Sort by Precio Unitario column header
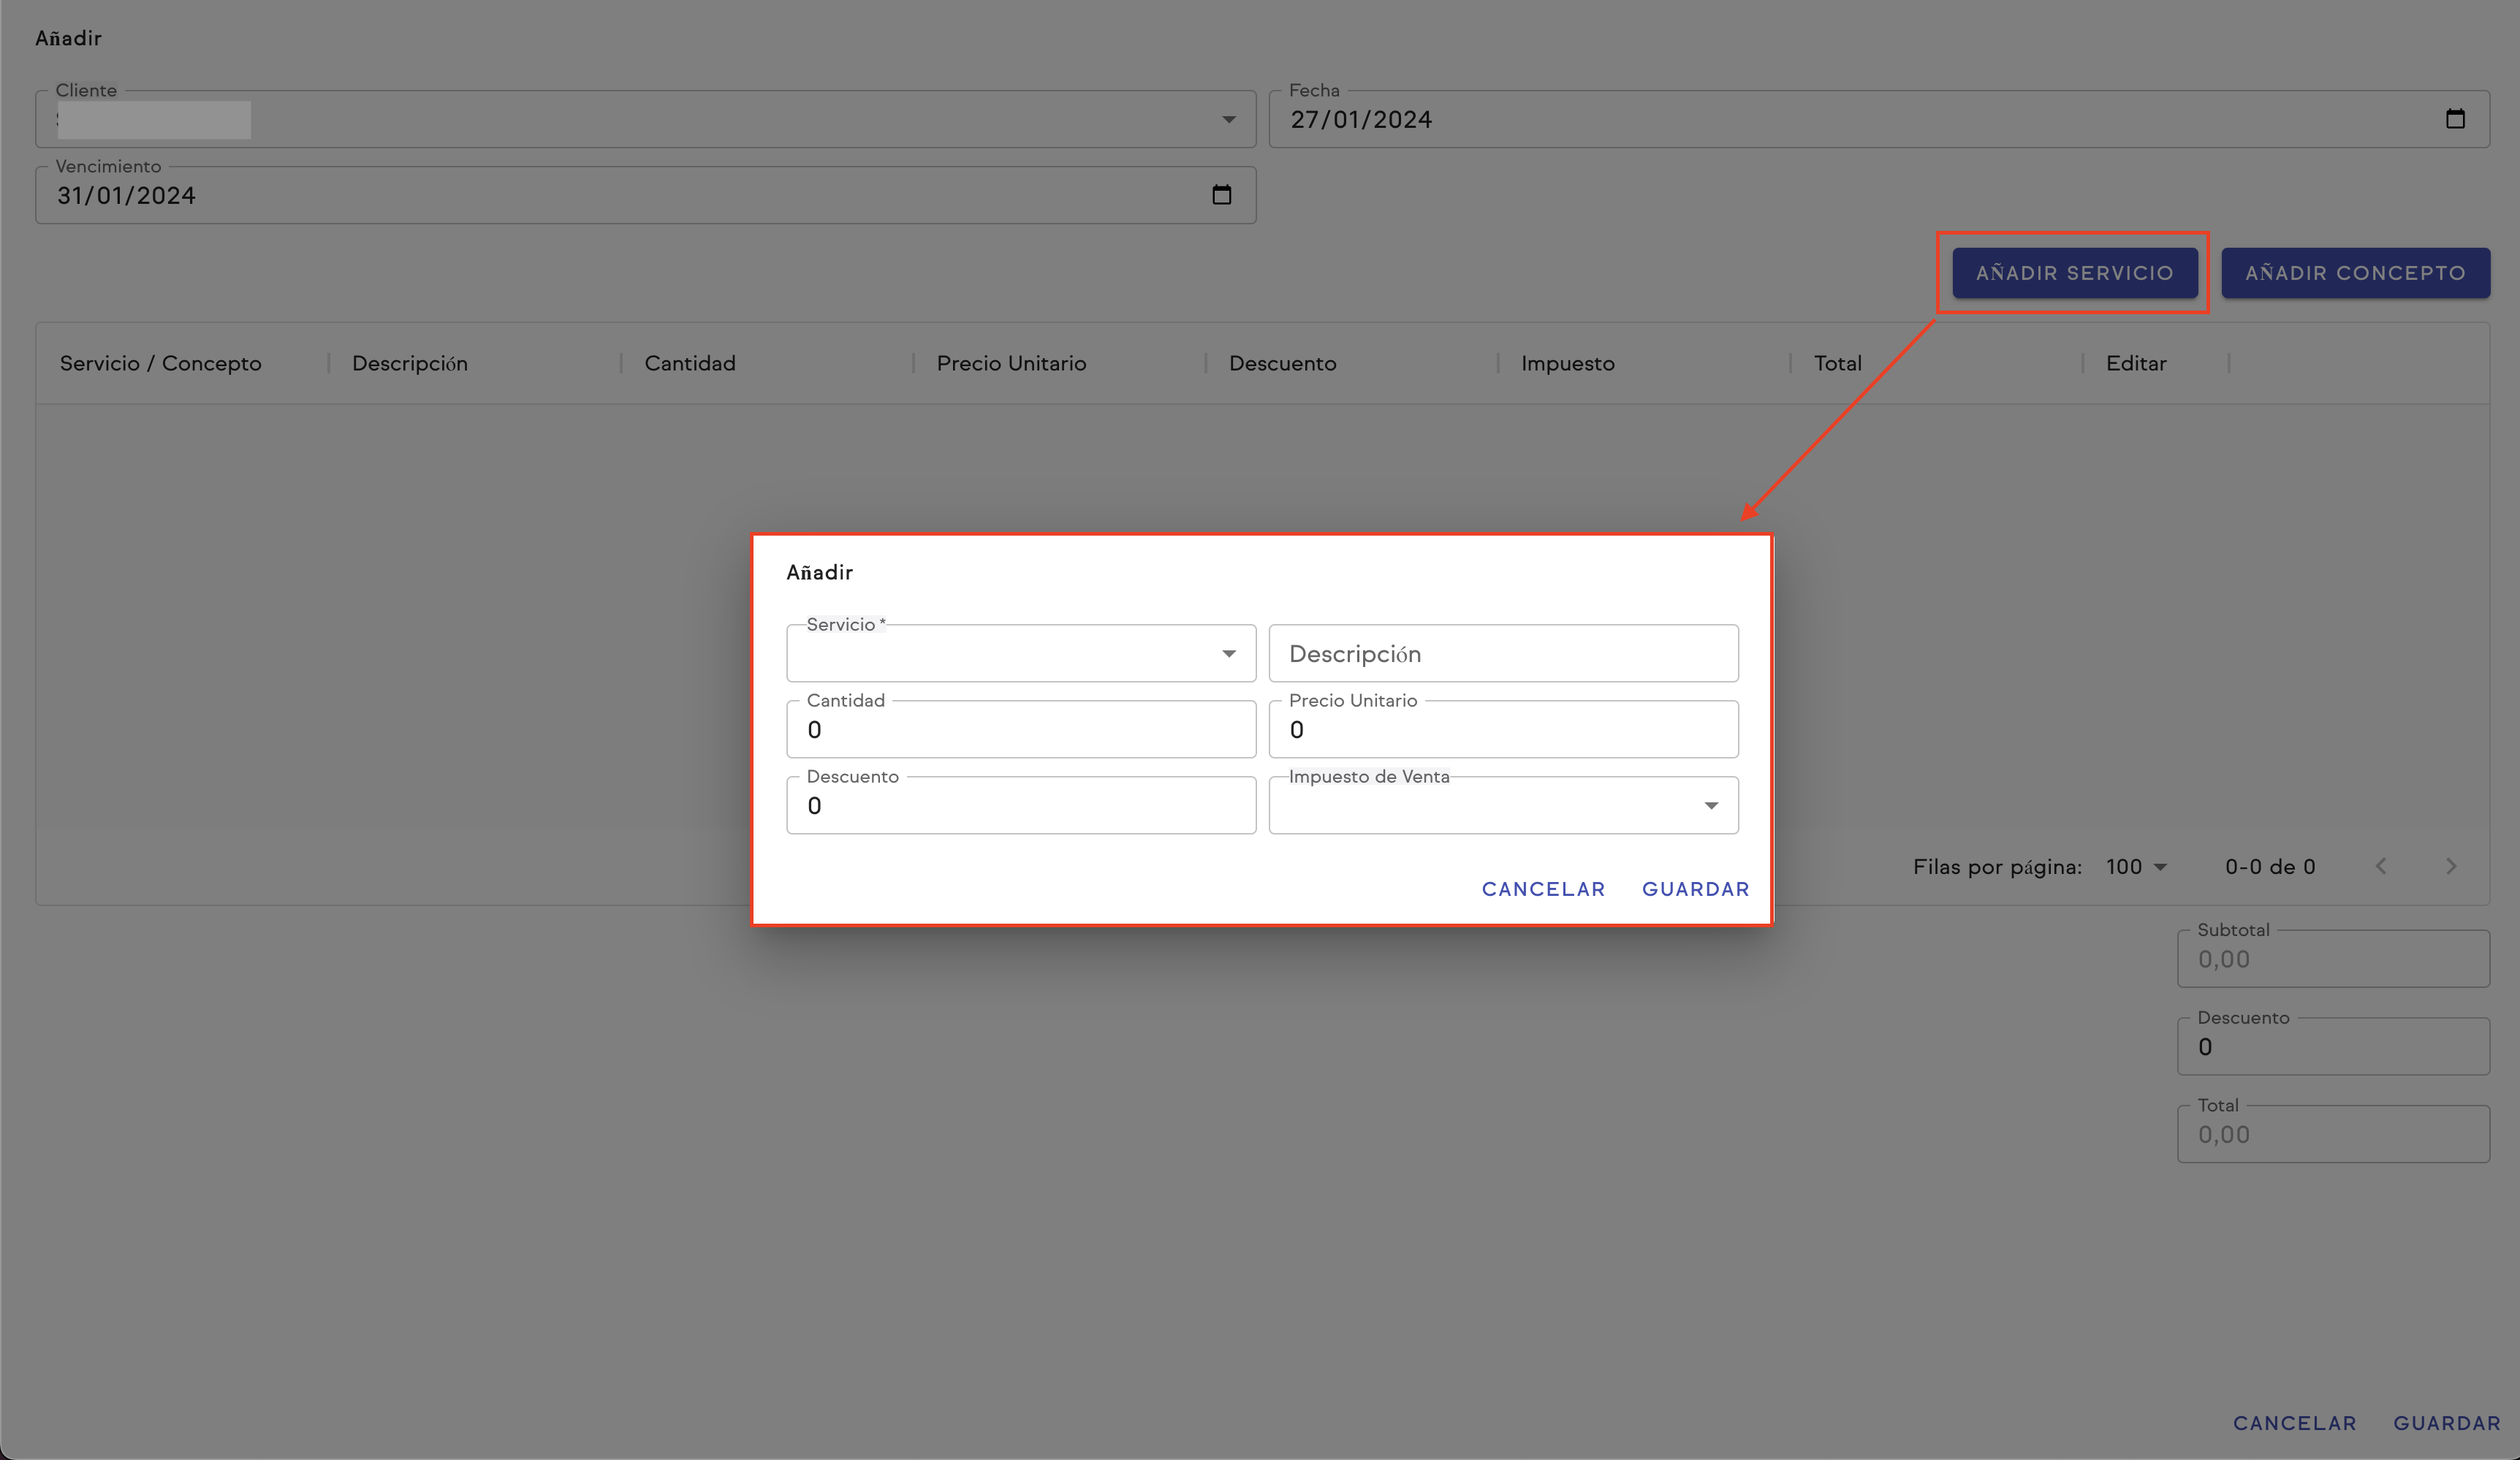 click(x=1011, y=363)
